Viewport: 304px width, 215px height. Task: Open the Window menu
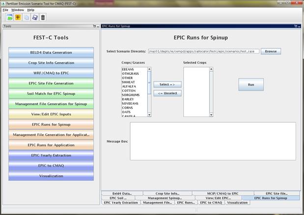(18, 10)
